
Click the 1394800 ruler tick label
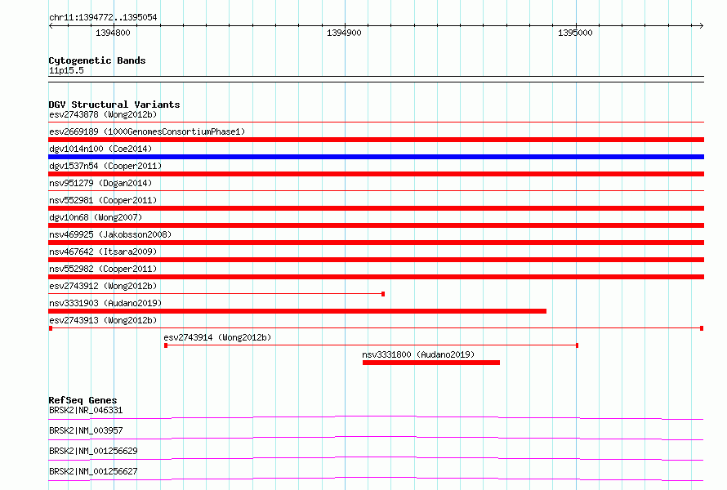point(113,33)
